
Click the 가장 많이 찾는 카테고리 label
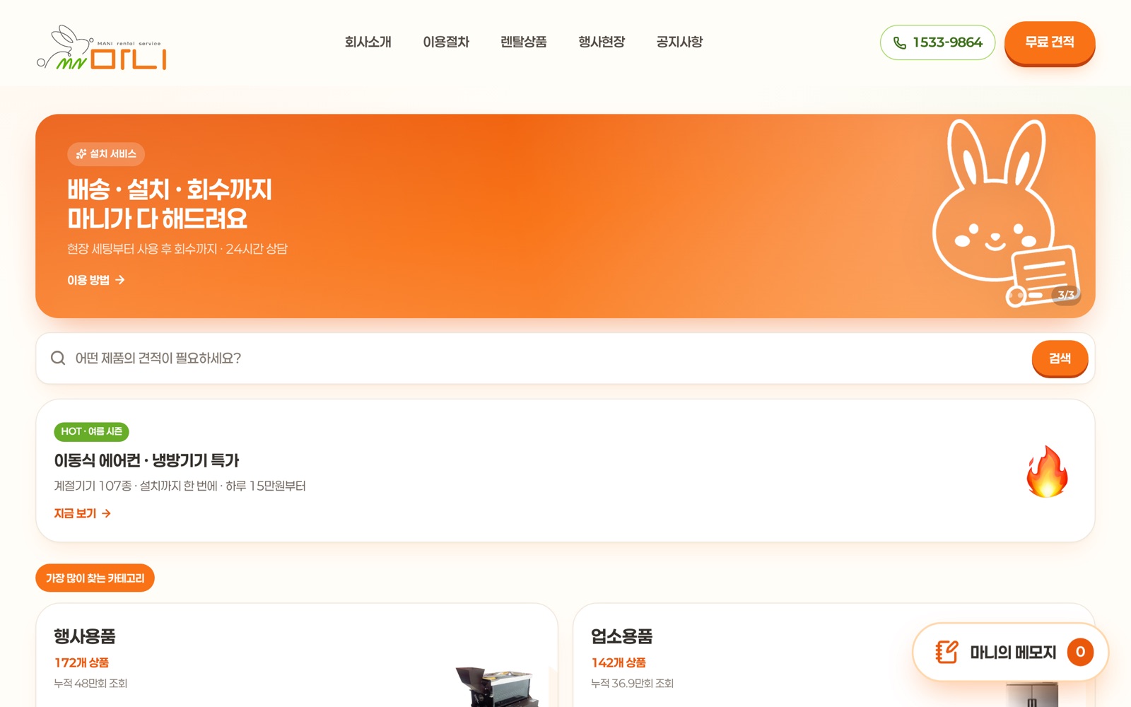pos(95,578)
